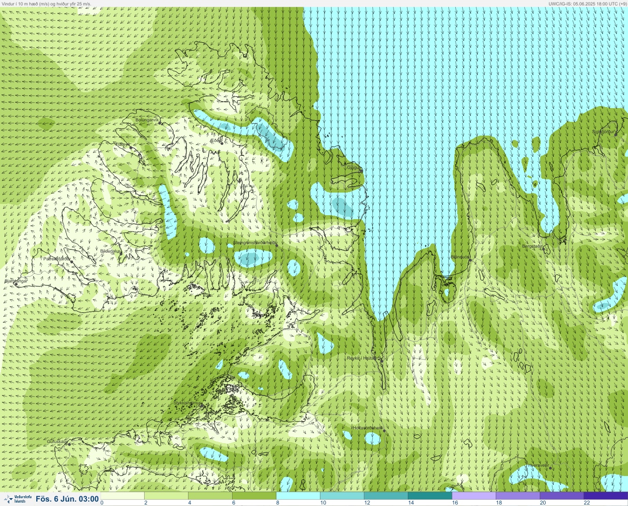Click the legend value '16'
Screen dimensions: 628x506
tap(455, 503)
